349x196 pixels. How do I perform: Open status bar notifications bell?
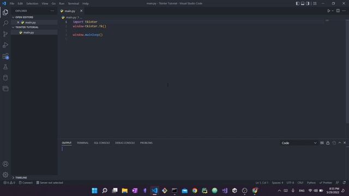click(344, 183)
